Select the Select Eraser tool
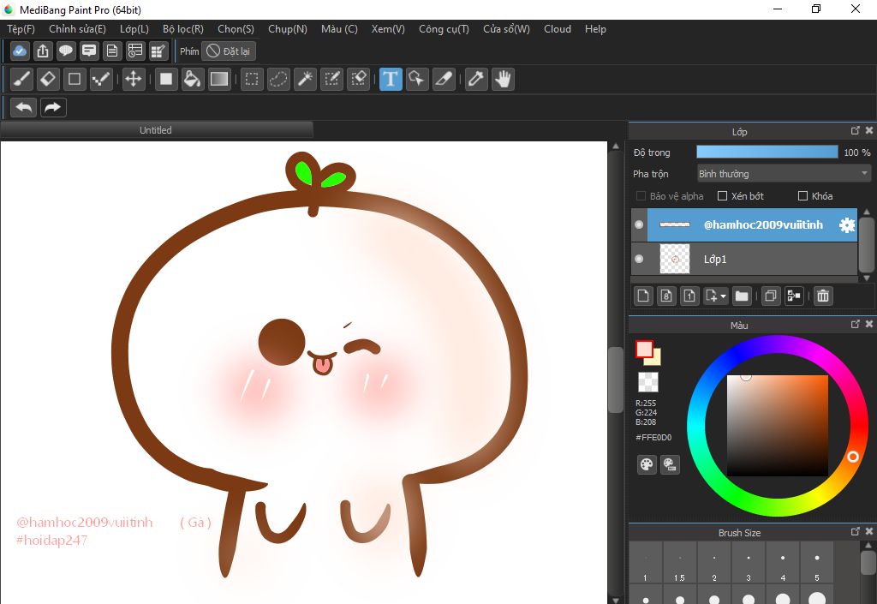Viewport: 877px width, 604px height. (358, 79)
